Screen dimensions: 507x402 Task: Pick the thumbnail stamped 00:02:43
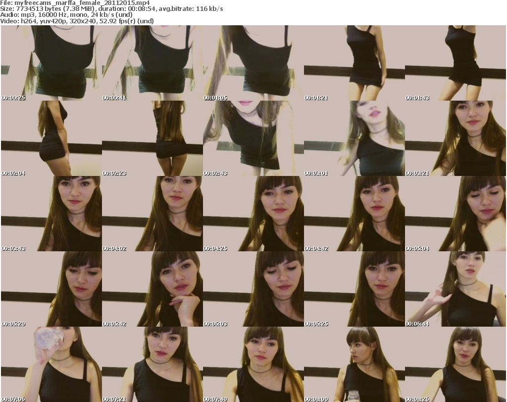click(x=253, y=138)
